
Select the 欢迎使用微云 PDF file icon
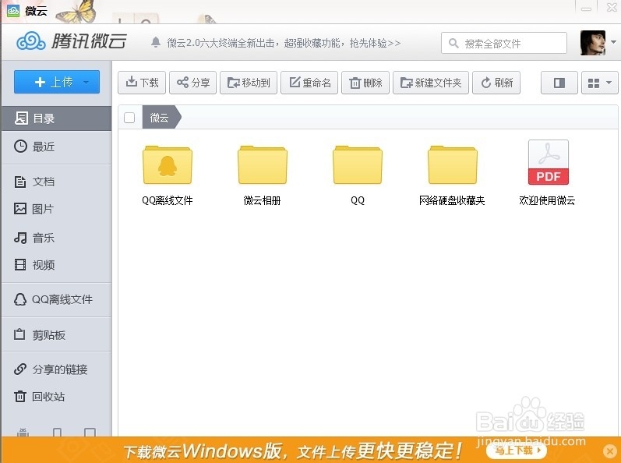pyautogui.click(x=549, y=162)
